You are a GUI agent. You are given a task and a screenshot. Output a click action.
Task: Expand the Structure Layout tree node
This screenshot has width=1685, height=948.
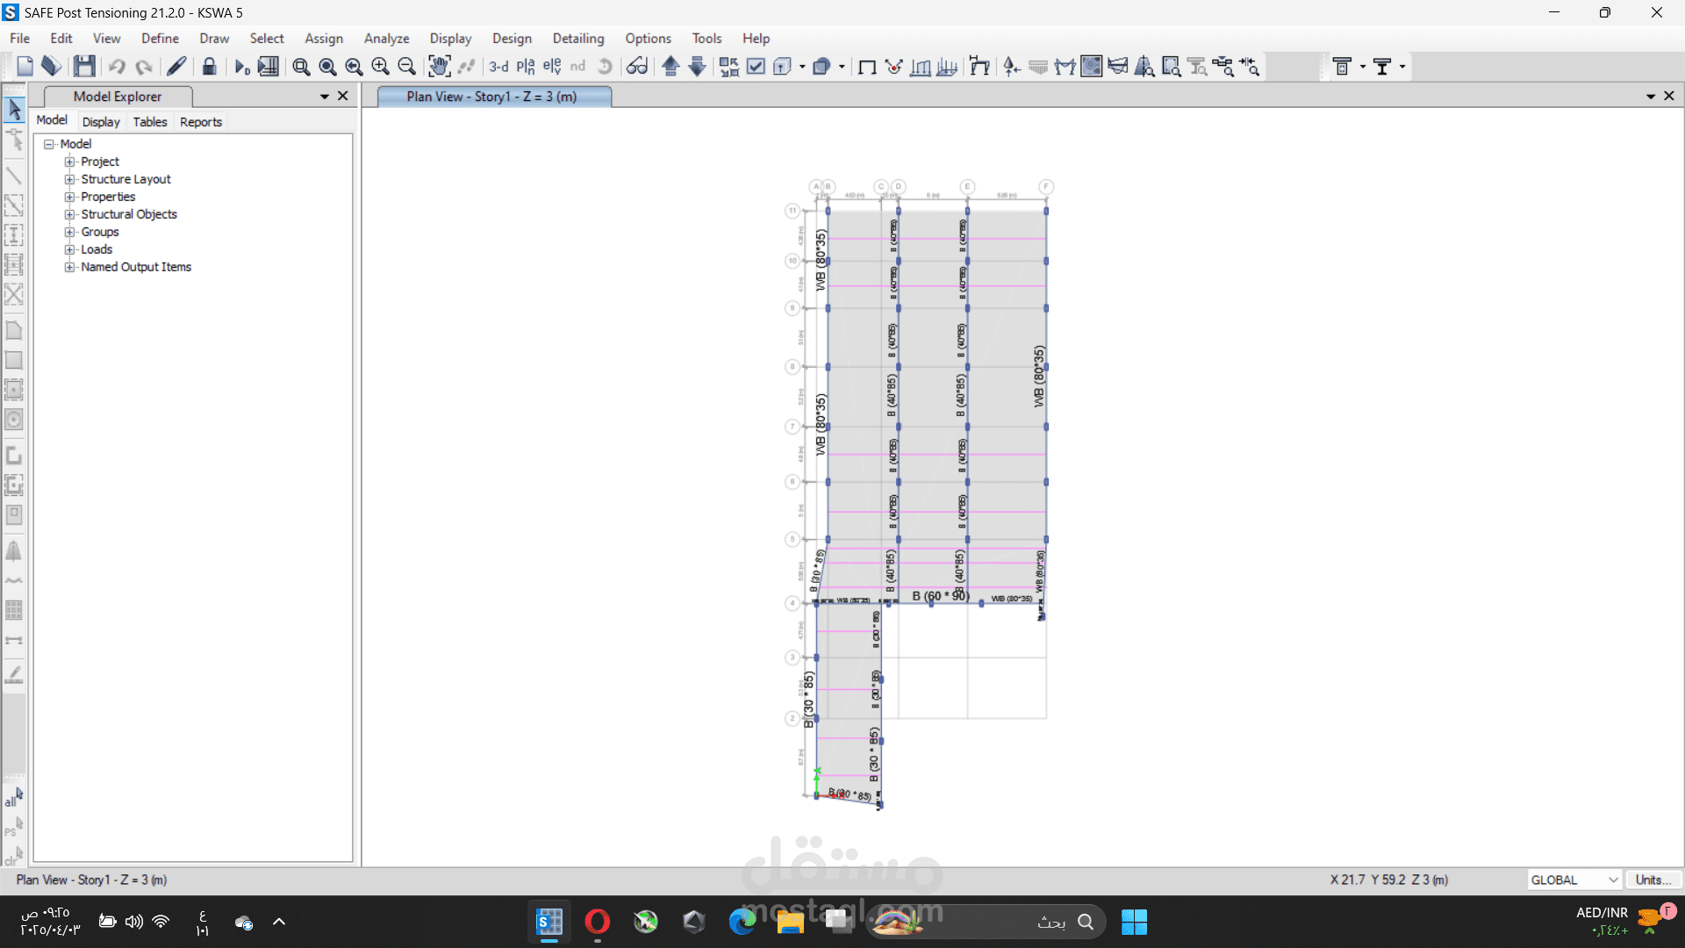(x=69, y=179)
